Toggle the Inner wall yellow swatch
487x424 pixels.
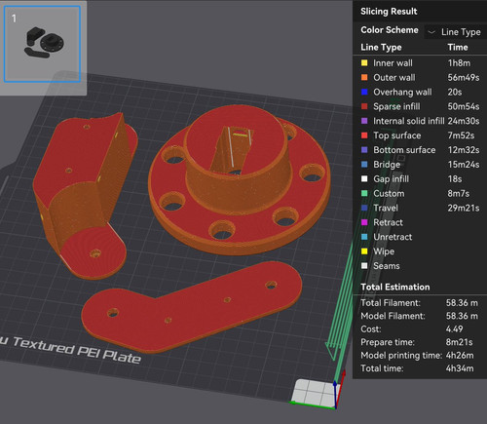point(364,63)
